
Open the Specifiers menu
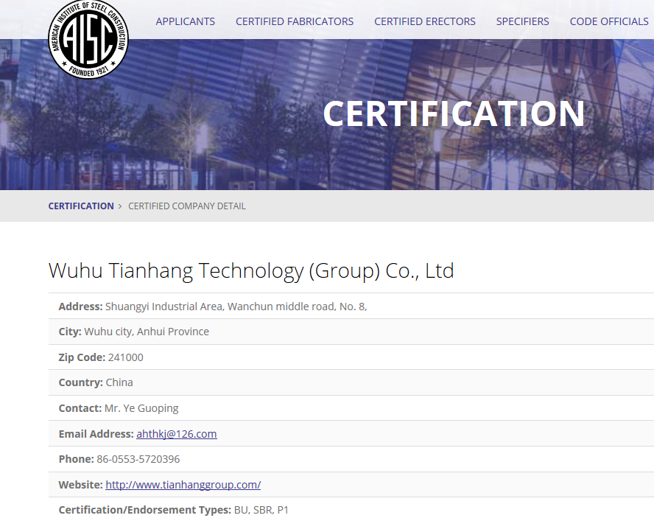pos(523,21)
